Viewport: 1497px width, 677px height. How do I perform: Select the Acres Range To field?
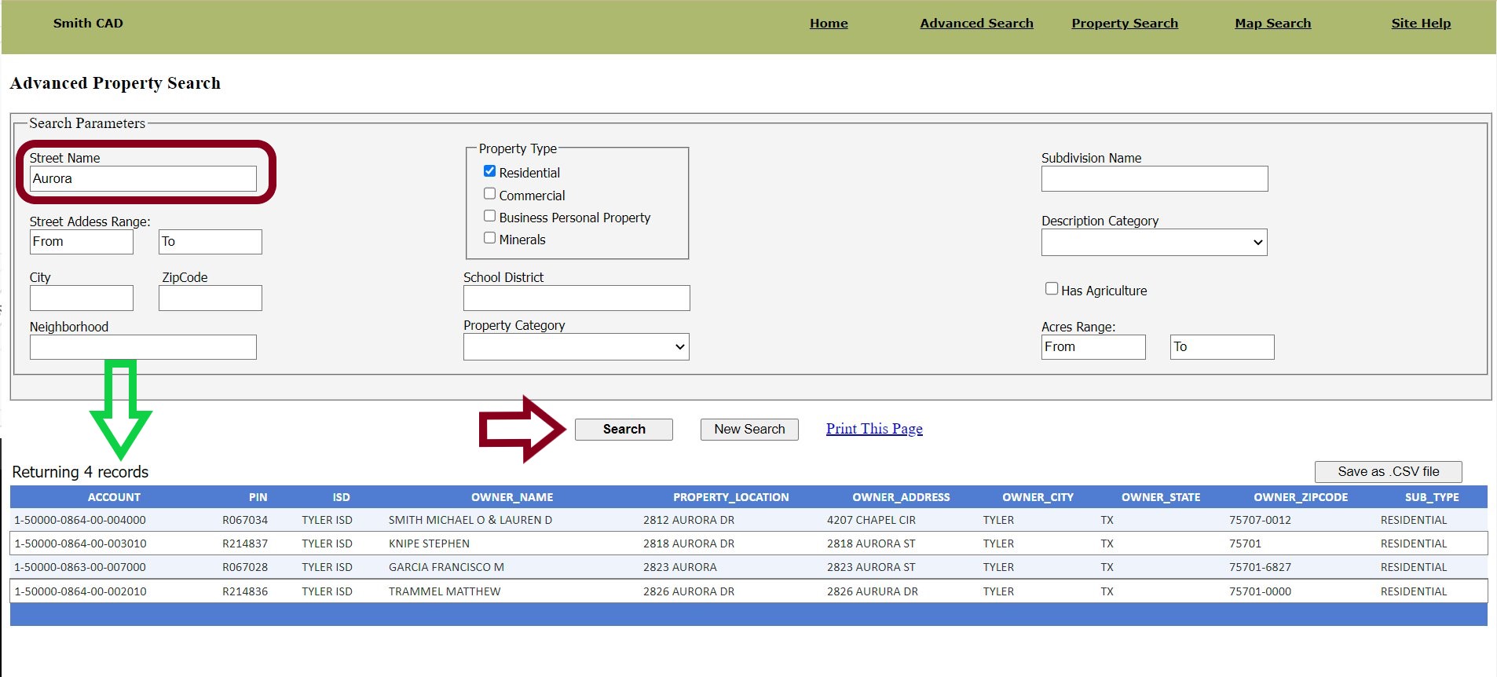(x=1222, y=347)
